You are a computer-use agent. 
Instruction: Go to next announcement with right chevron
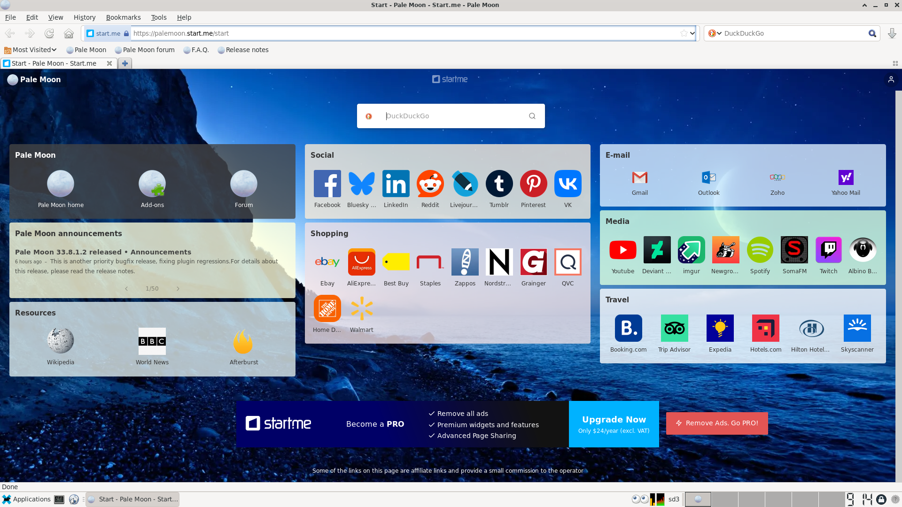[x=178, y=289]
